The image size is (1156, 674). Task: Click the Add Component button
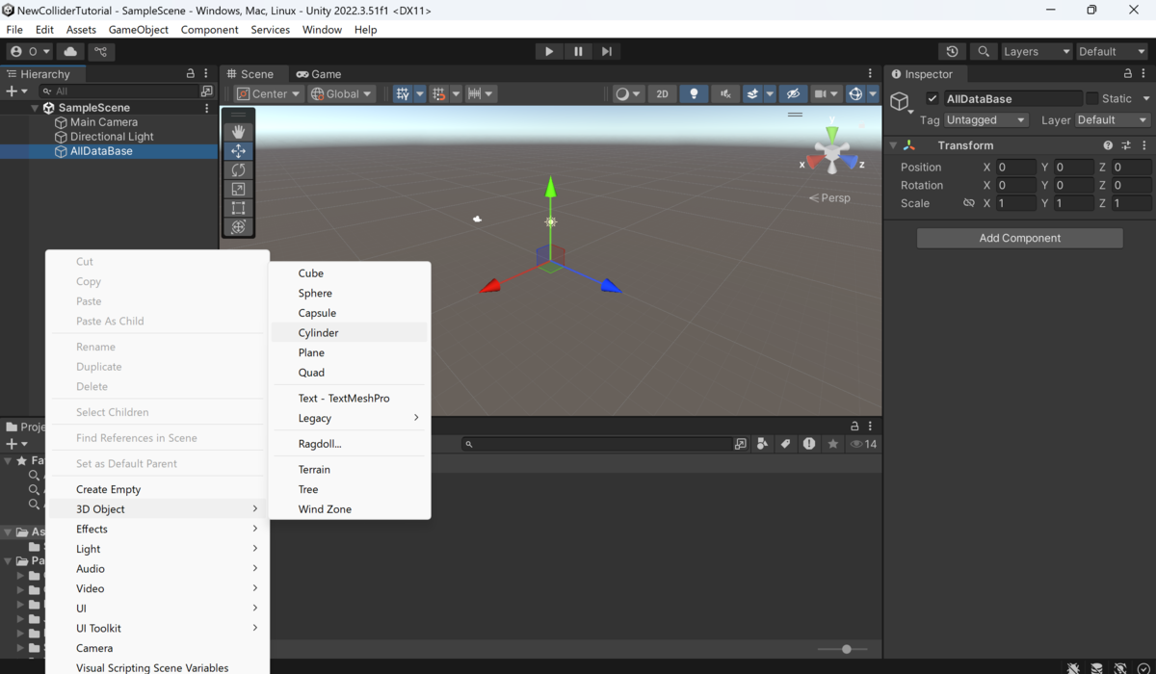point(1019,238)
